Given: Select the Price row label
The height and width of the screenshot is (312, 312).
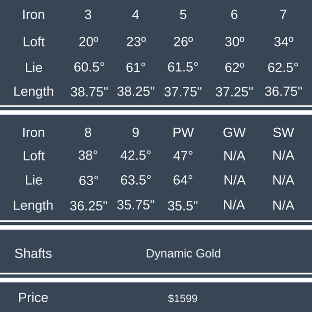Looking at the screenshot, I should pyautogui.click(x=33, y=298).
